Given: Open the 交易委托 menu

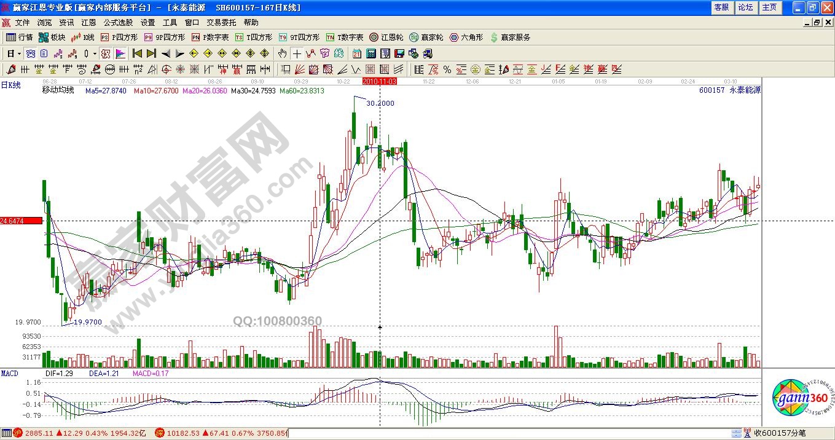Looking at the screenshot, I should coord(221,22).
